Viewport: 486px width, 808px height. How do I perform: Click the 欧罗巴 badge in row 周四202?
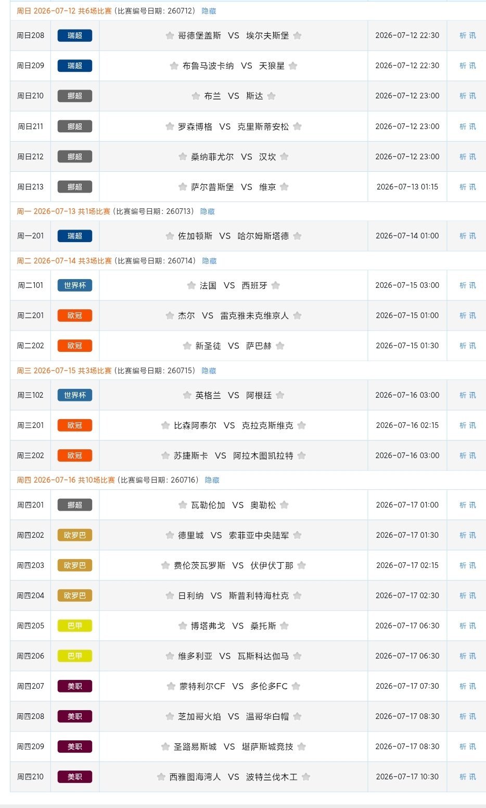(x=75, y=535)
